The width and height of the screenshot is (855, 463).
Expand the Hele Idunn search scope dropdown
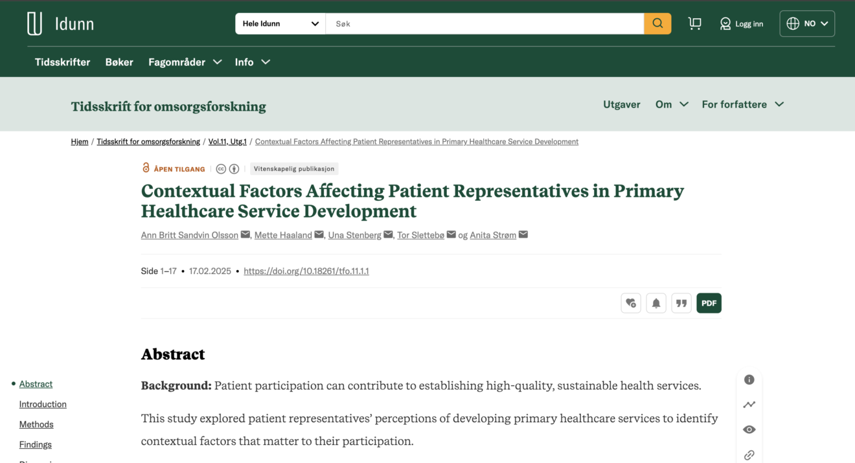(x=280, y=24)
